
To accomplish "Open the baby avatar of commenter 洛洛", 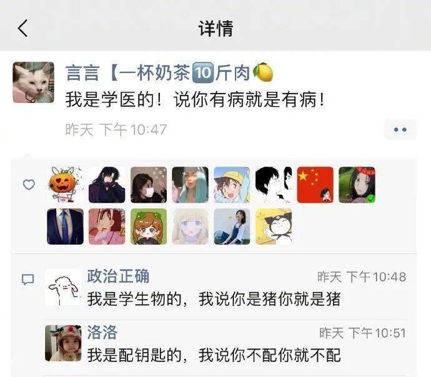I will click(x=63, y=343).
